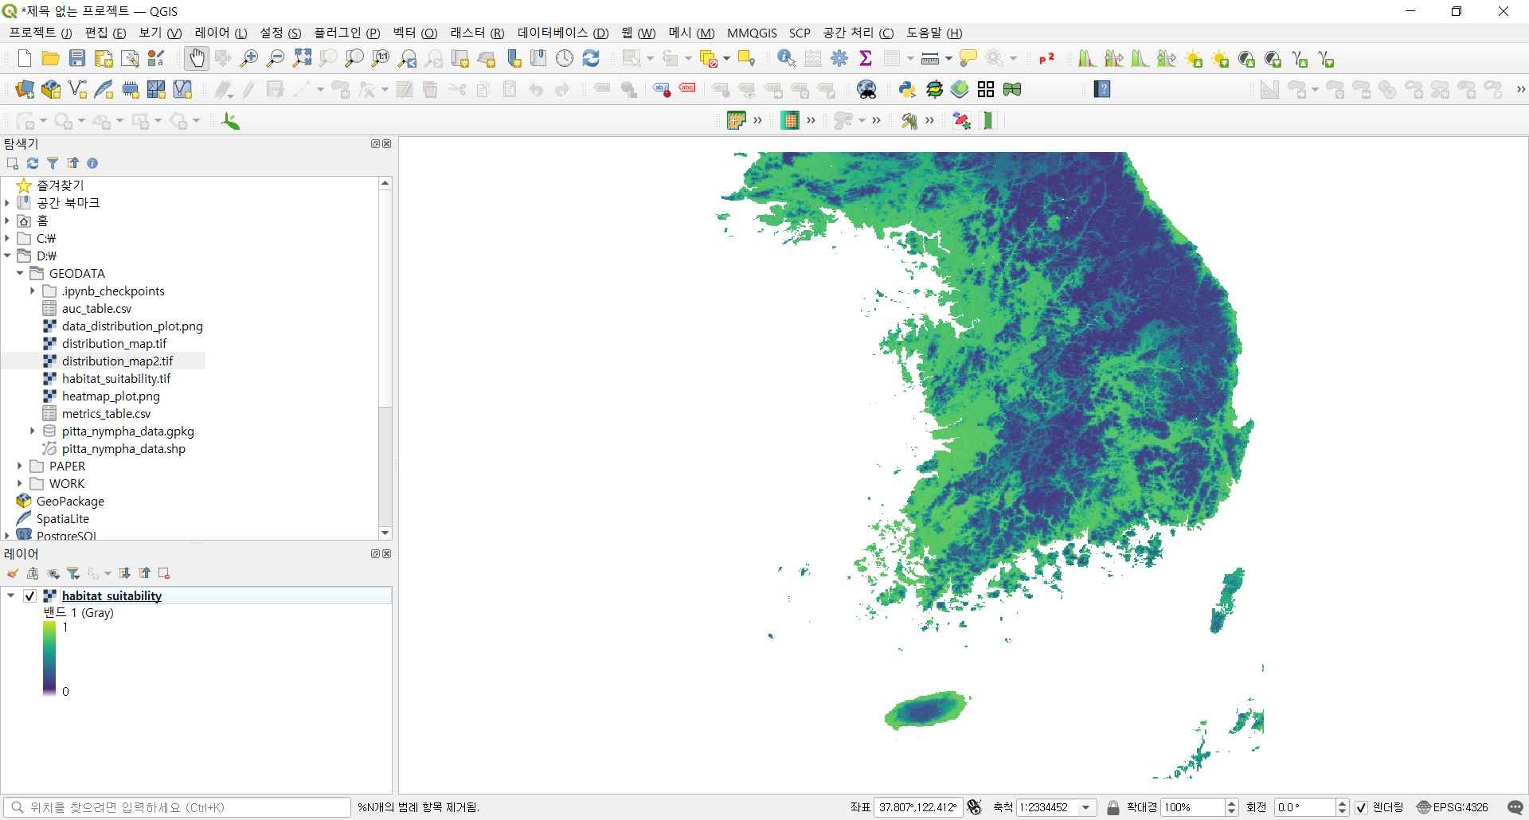Toggle the rendering checkbox in status bar
Viewport: 1529px width, 820px height.
pyautogui.click(x=1362, y=807)
